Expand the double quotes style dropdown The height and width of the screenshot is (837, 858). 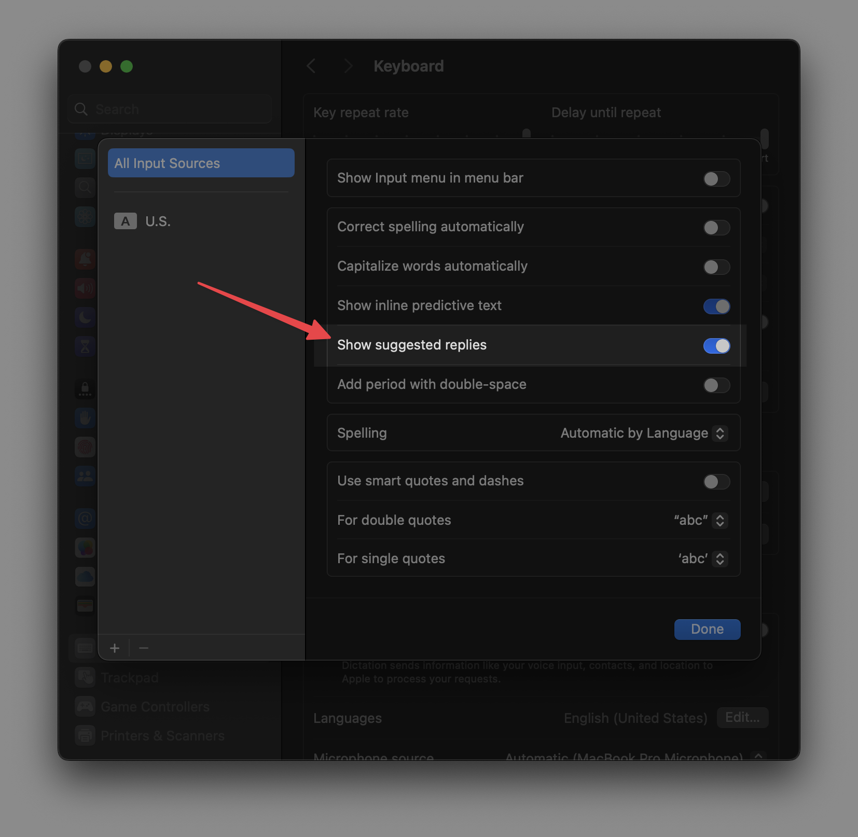pos(700,520)
